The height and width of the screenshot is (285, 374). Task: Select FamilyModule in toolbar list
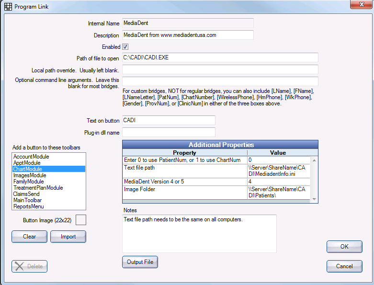pyautogui.click(x=49, y=182)
